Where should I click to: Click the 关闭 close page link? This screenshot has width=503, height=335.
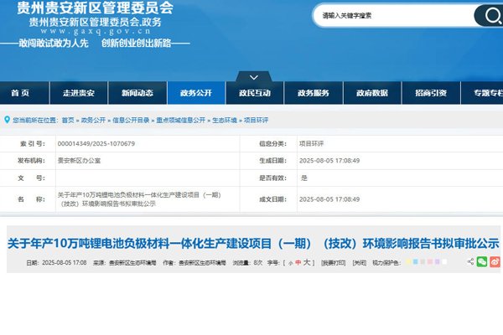point(360,263)
